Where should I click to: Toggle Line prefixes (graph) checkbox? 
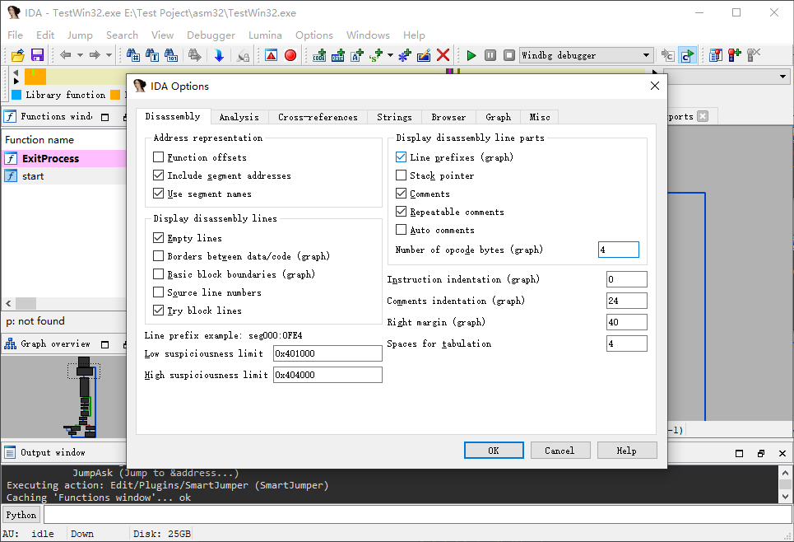(401, 157)
